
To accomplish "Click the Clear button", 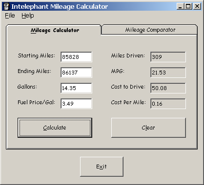I will [x=148, y=128].
